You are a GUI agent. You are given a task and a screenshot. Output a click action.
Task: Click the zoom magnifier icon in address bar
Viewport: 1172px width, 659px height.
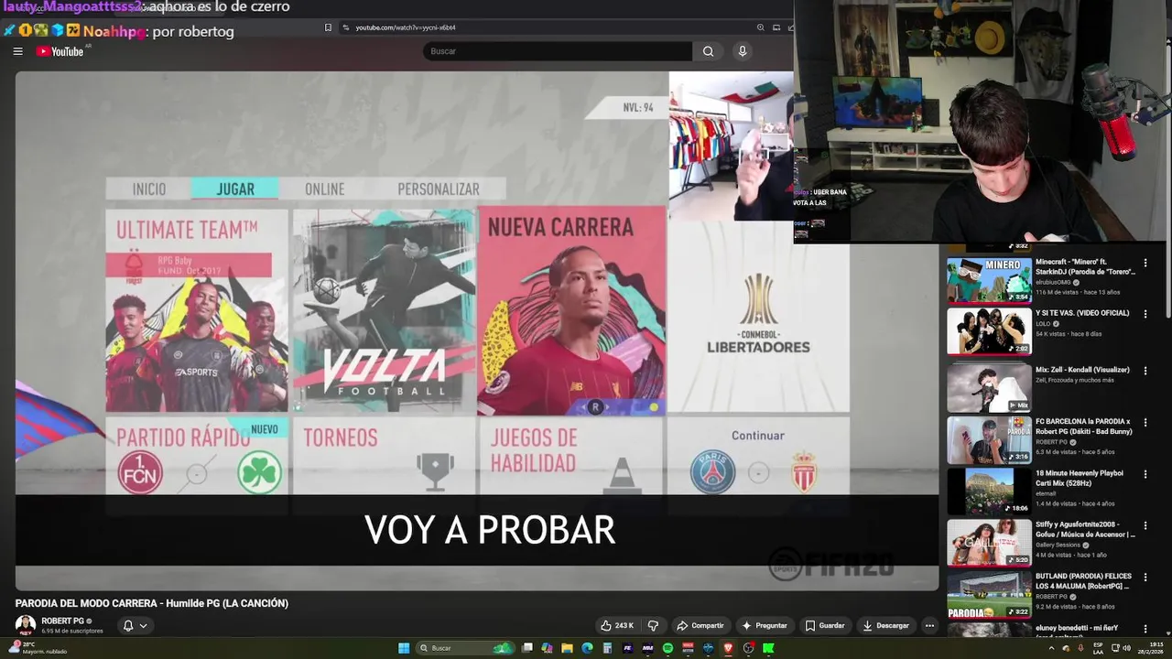pyautogui.click(x=760, y=27)
